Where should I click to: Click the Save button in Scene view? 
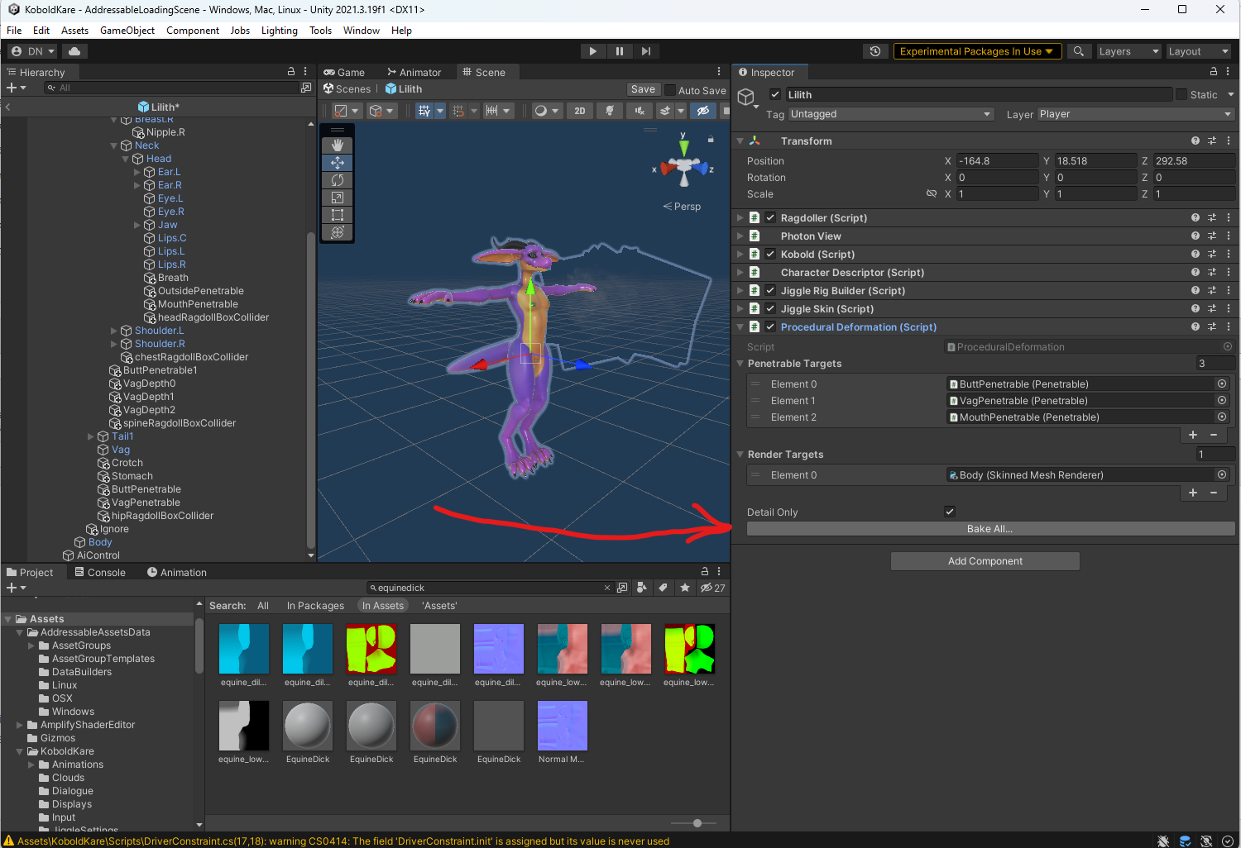coord(643,89)
